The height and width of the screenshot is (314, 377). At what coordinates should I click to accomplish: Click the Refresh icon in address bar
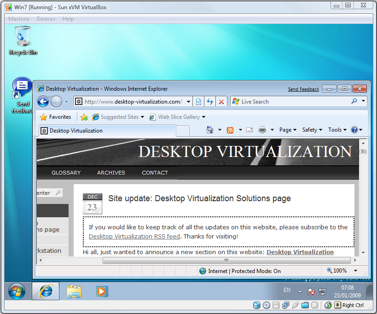click(210, 102)
